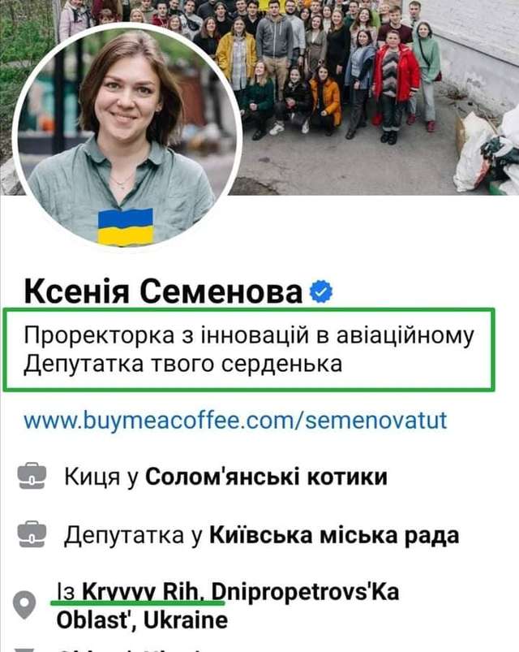Click the Киця у label
Image resolution: width=519 pixels, height=652 pixels.
pos(101,477)
